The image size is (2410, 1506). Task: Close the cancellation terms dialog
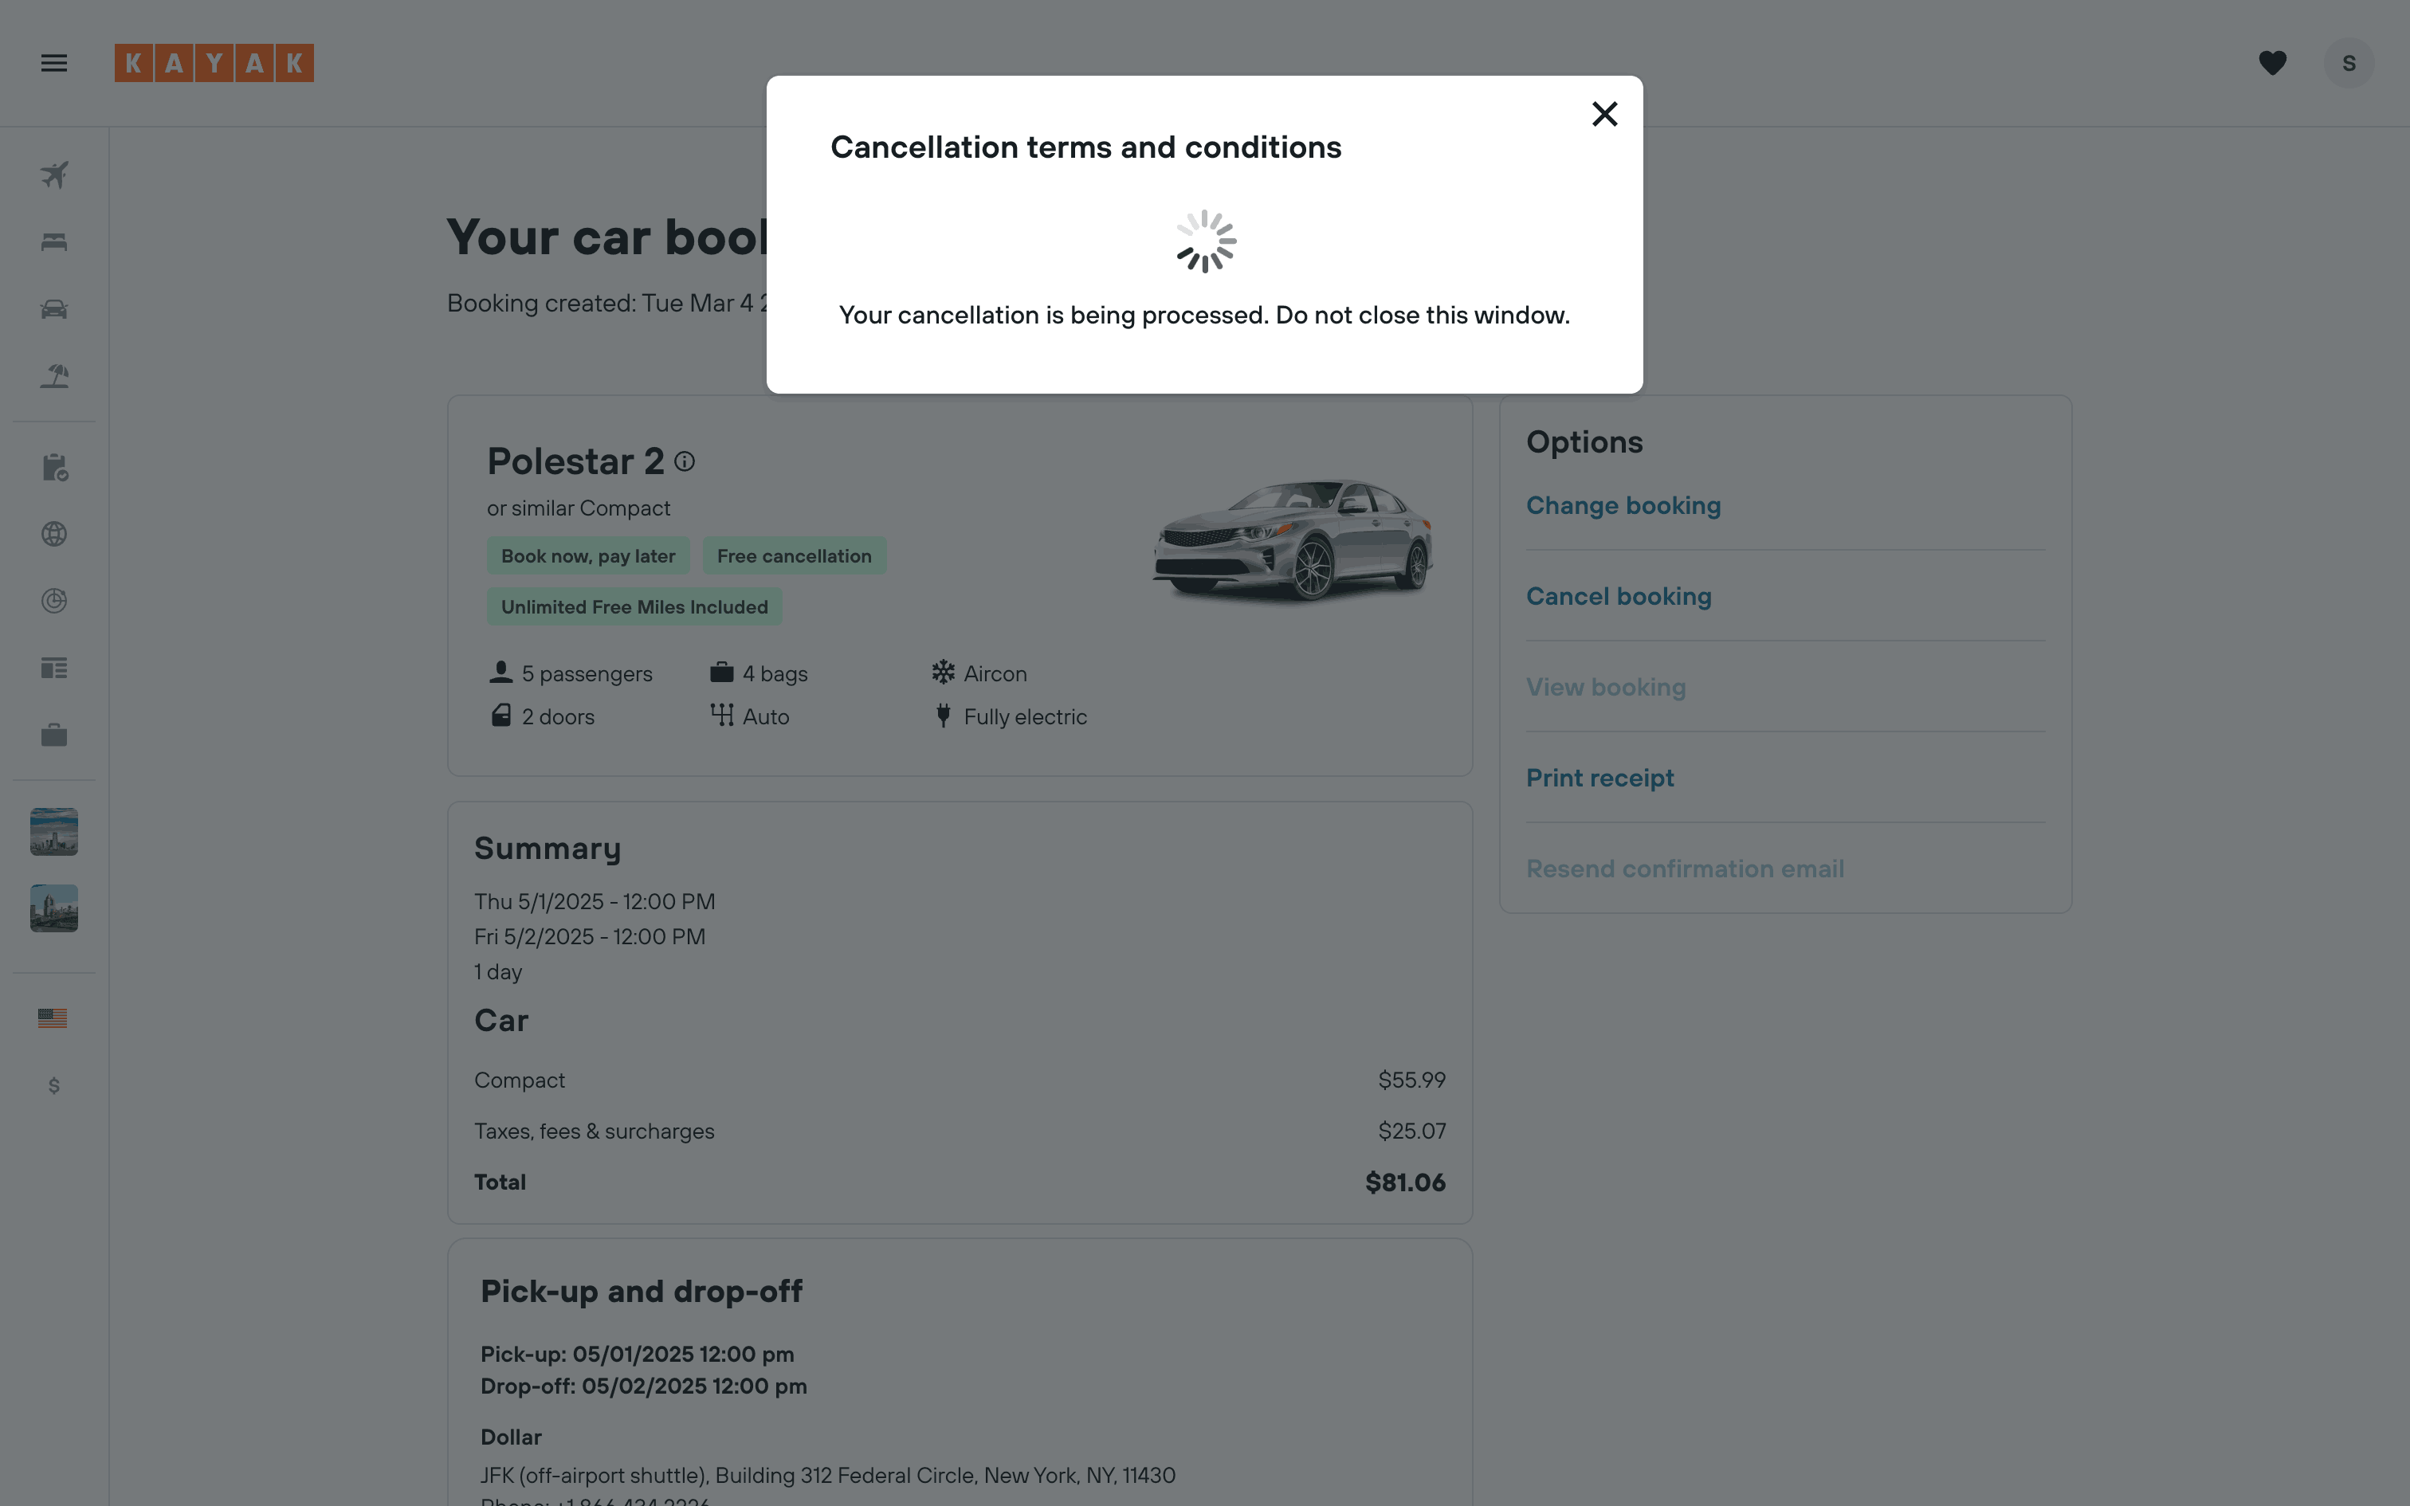pyautogui.click(x=1604, y=115)
